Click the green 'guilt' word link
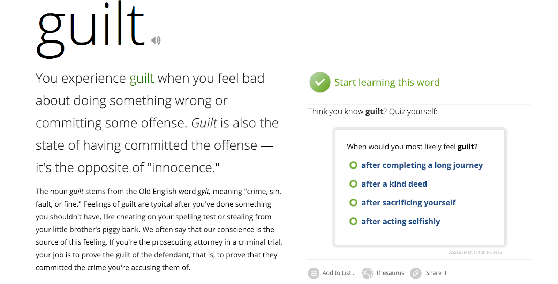The width and height of the screenshot is (558, 284). (142, 79)
